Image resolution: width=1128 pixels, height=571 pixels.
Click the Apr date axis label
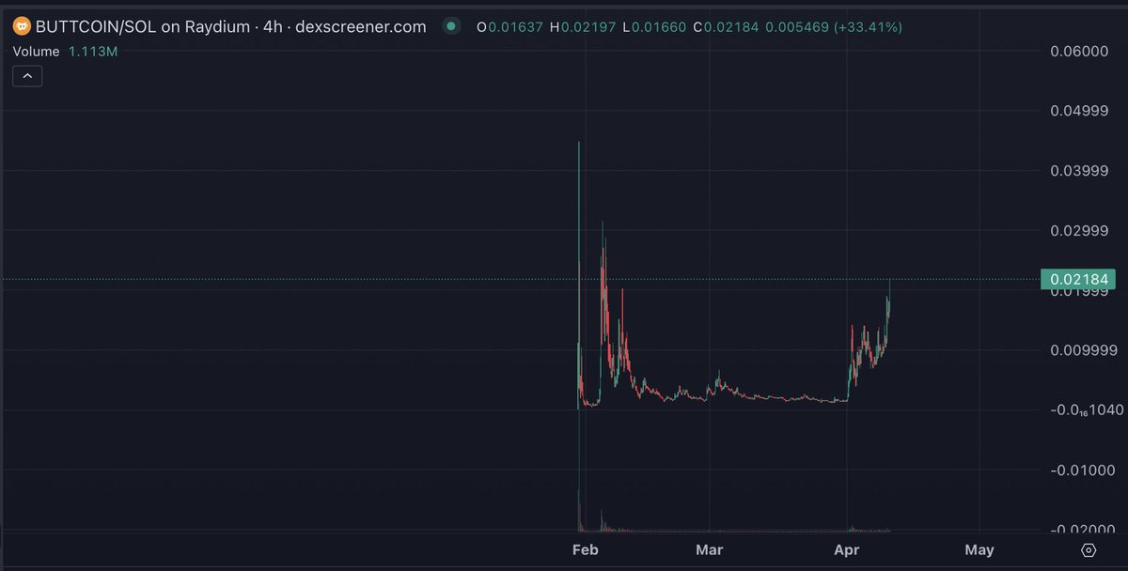(848, 550)
